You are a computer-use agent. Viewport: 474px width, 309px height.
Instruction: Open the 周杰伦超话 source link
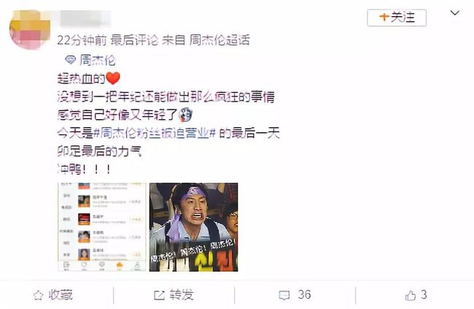[219, 40]
